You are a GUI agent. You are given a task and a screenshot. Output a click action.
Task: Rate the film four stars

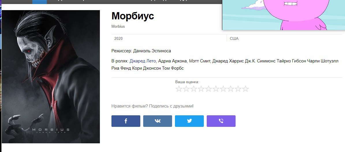click(x=201, y=89)
